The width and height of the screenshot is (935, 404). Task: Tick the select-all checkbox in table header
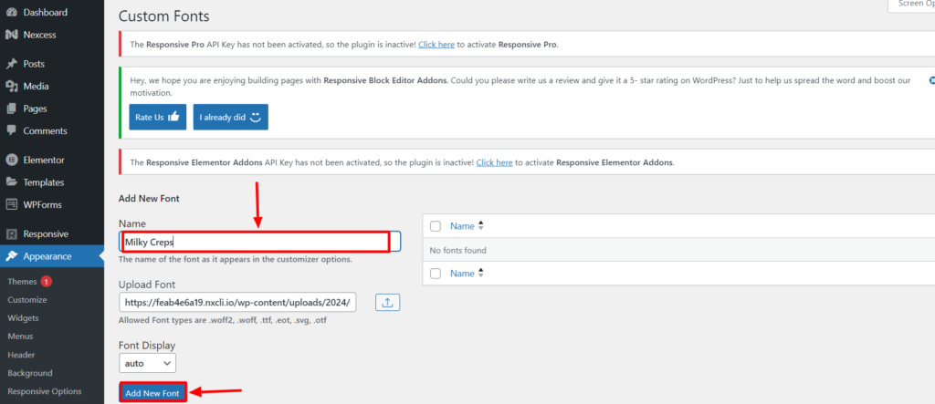click(436, 226)
